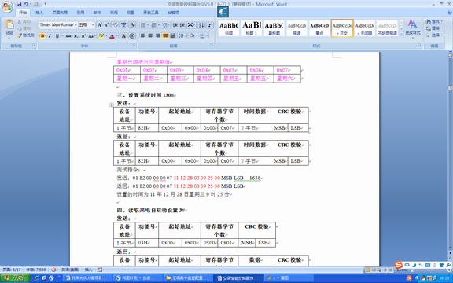Apply the red font color

[112, 36]
